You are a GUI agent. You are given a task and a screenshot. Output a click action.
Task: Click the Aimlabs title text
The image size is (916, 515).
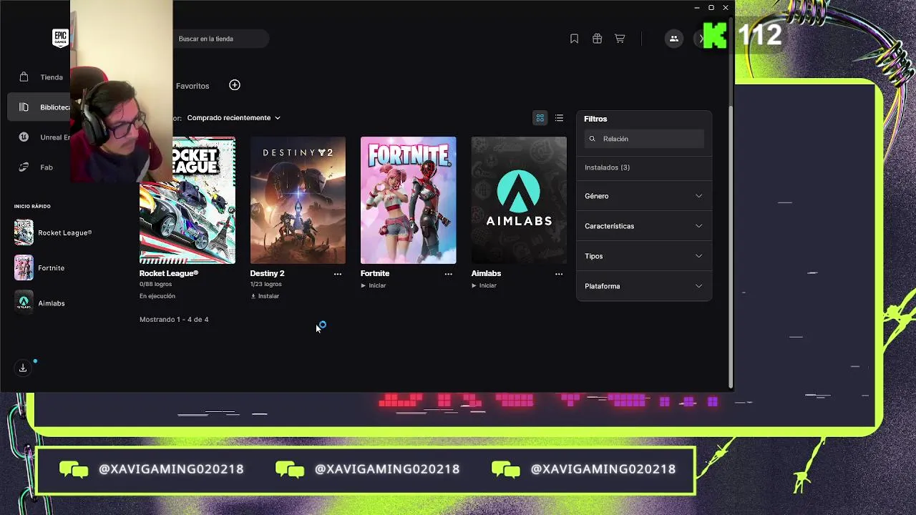(x=486, y=273)
